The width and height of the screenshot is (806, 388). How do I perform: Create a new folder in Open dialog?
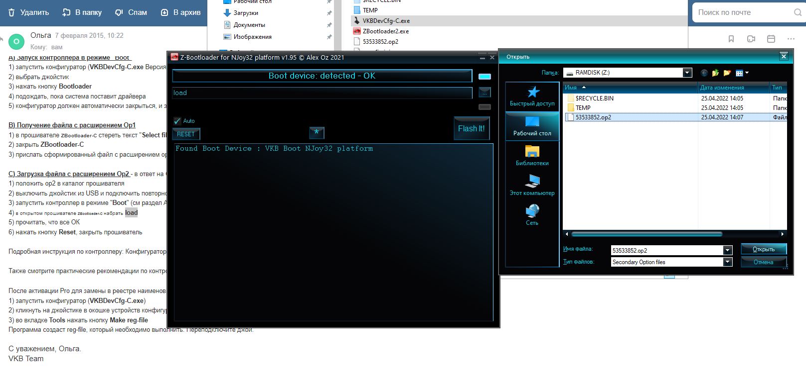click(727, 73)
